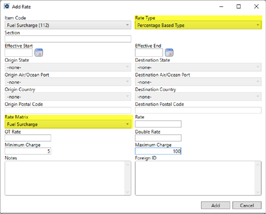Select the OT Rate input box
Screen dimensions: 266x214
coord(28,138)
